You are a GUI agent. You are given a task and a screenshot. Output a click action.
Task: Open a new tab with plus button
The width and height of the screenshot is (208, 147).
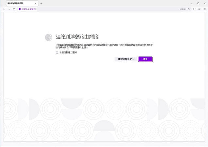(41, 3)
